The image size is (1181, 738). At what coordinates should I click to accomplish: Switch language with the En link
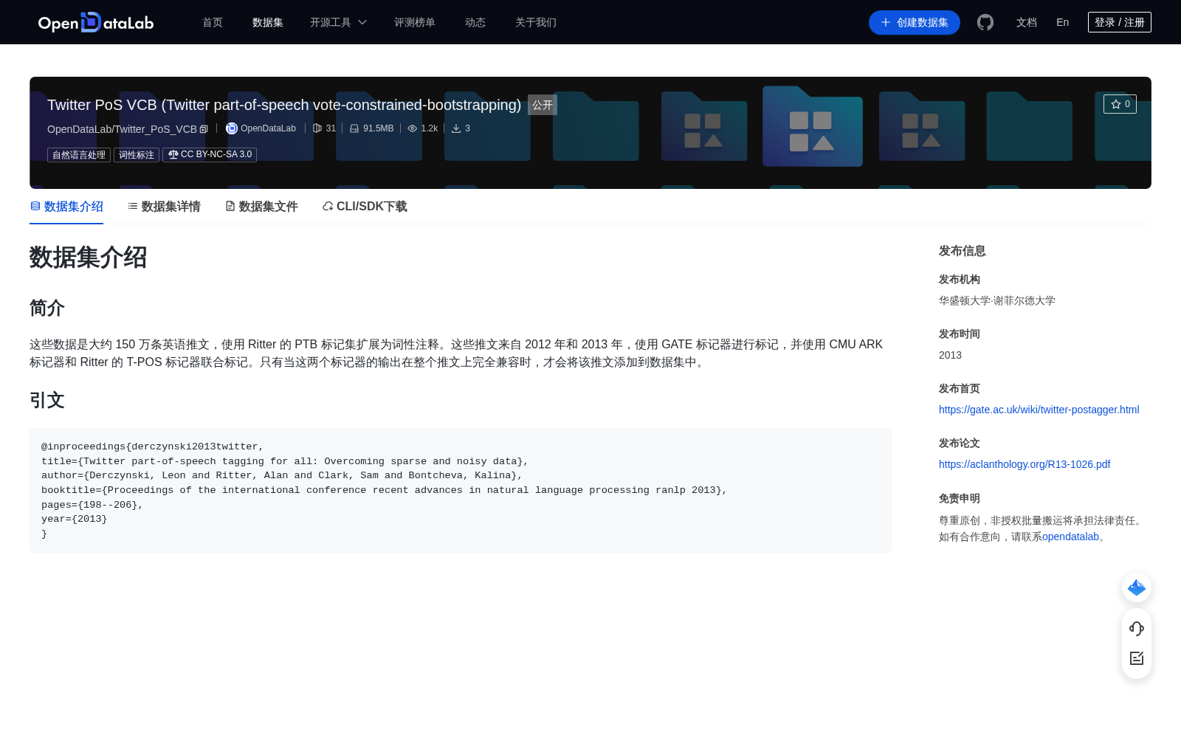click(x=1063, y=22)
